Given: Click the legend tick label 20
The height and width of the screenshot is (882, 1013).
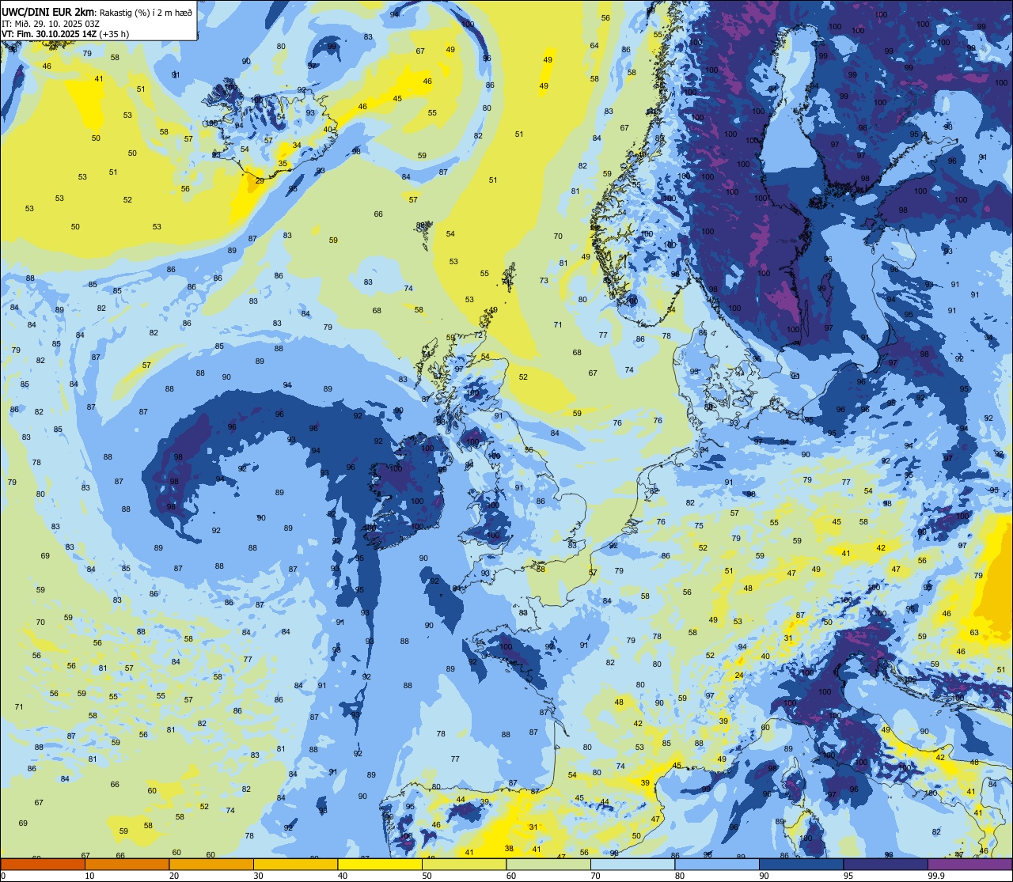Looking at the screenshot, I should click(174, 876).
